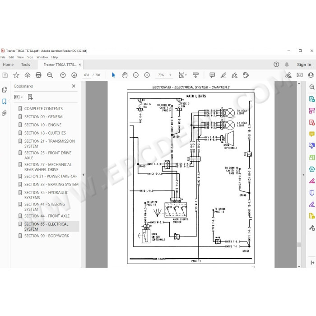Send file by email envelope icon

click(300, 75)
